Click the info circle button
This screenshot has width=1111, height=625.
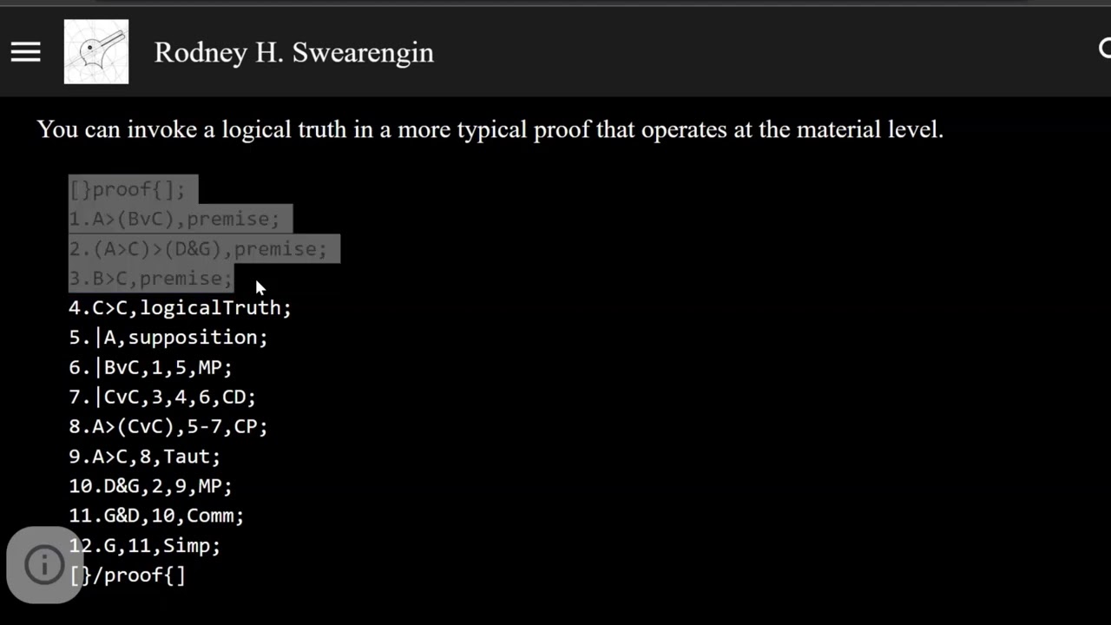coord(43,565)
